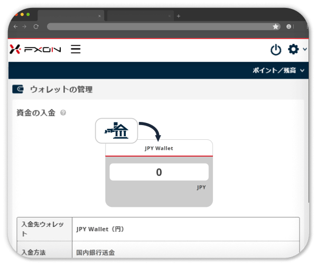Click the bookmark star in address bar
The image size is (317, 266).
(275, 26)
